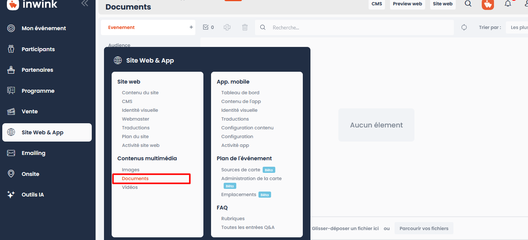Open the notifications bell
The image size is (528, 240).
[508, 4]
